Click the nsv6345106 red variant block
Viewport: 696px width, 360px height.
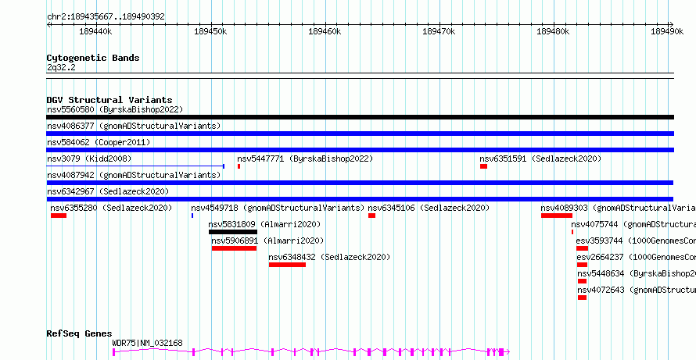[x=371, y=216]
